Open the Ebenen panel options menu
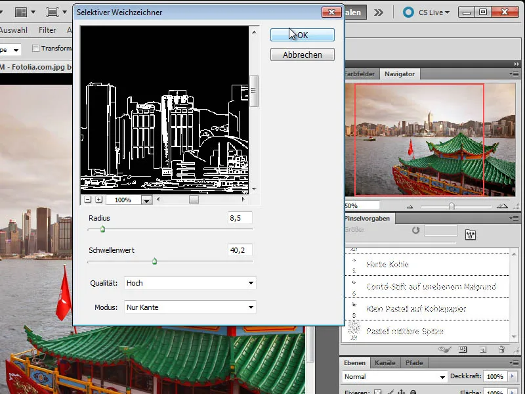 click(514, 362)
